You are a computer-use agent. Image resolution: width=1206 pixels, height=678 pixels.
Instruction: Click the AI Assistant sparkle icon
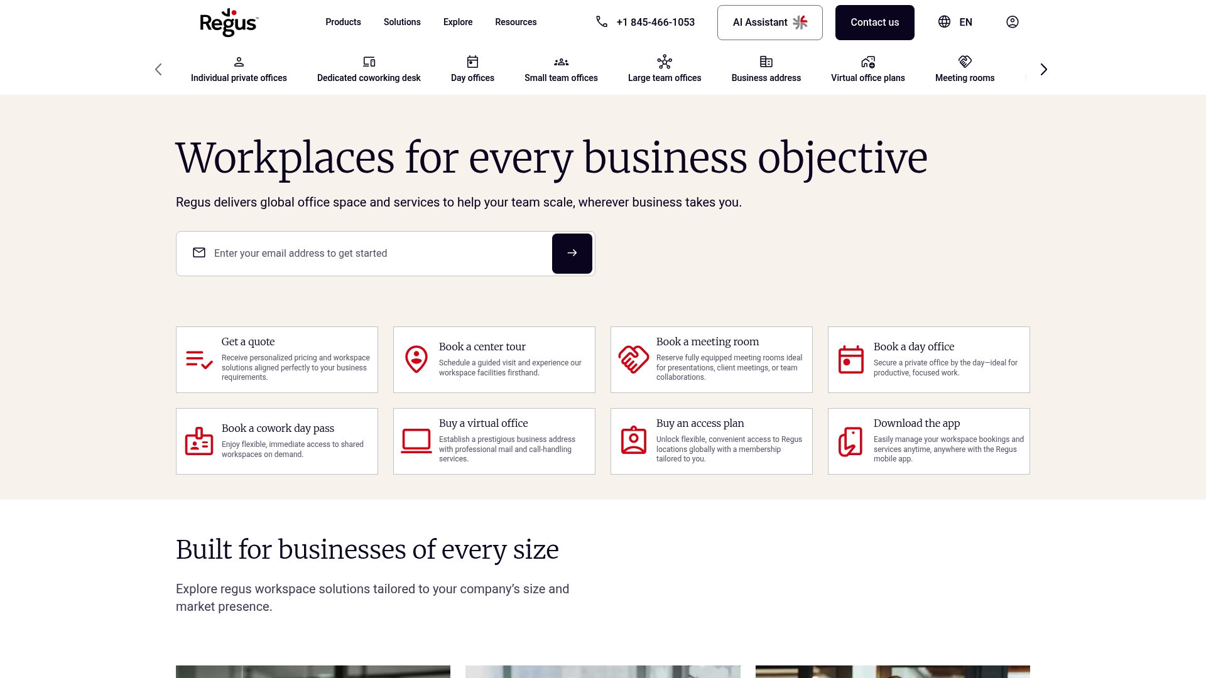pos(800,23)
